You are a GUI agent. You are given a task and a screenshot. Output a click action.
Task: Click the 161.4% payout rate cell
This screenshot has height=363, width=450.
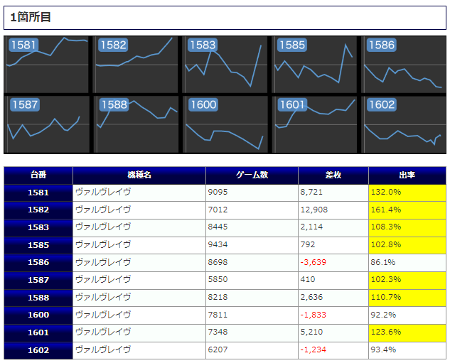coord(407,210)
